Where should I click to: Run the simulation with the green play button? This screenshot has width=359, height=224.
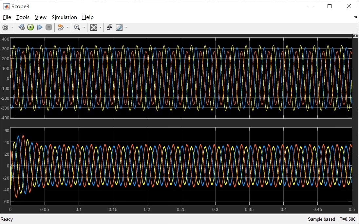click(x=30, y=27)
